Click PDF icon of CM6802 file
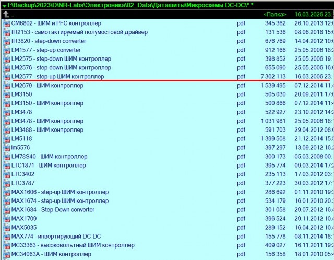 tap(7, 23)
